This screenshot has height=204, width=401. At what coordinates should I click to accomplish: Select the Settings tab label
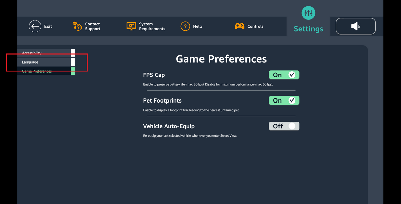point(308,29)
